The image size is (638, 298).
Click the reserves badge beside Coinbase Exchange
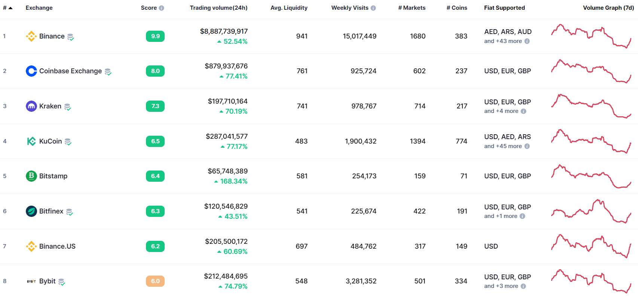pyautogui.click(x=108, y=72)
